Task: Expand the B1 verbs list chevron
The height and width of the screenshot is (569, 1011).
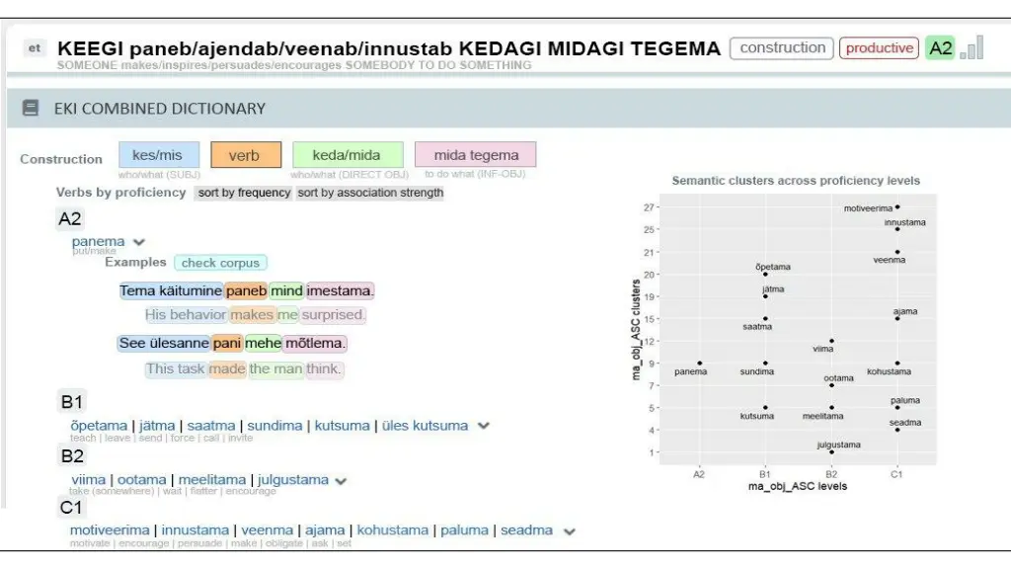Action: (x=484, y=426)
